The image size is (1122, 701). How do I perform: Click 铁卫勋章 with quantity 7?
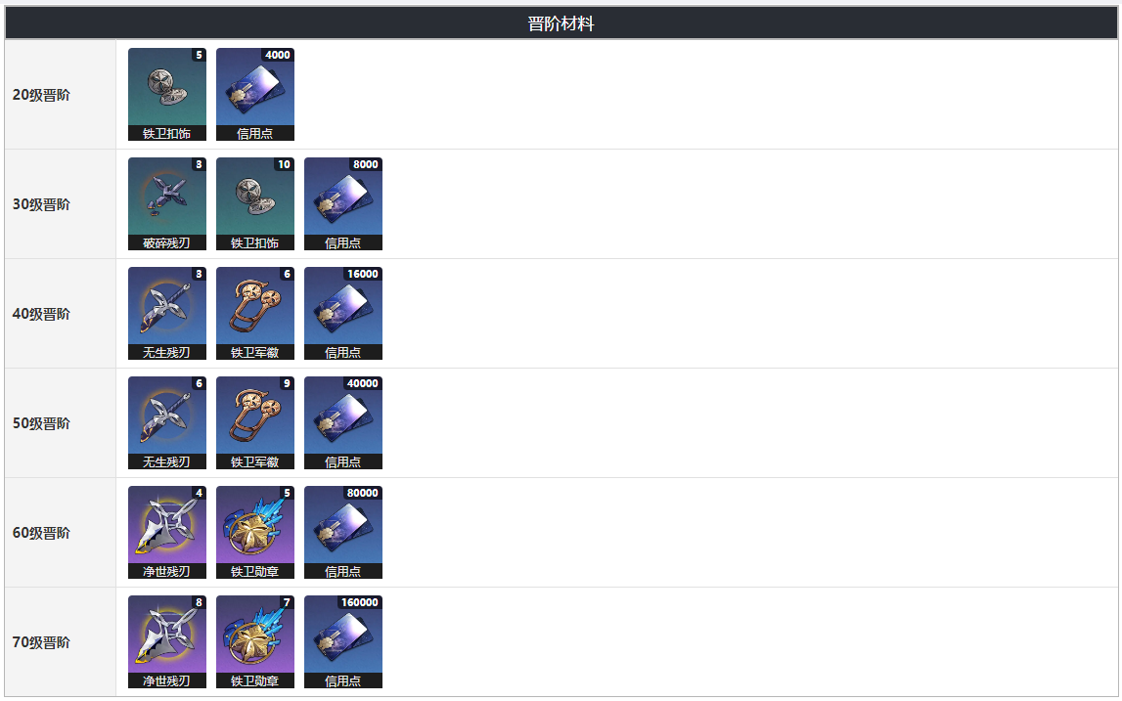coord(254,641)
